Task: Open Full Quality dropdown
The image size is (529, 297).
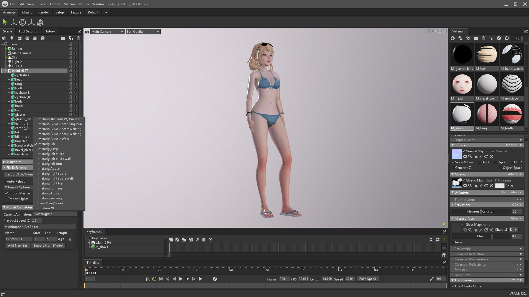Action: pos(143,32)
